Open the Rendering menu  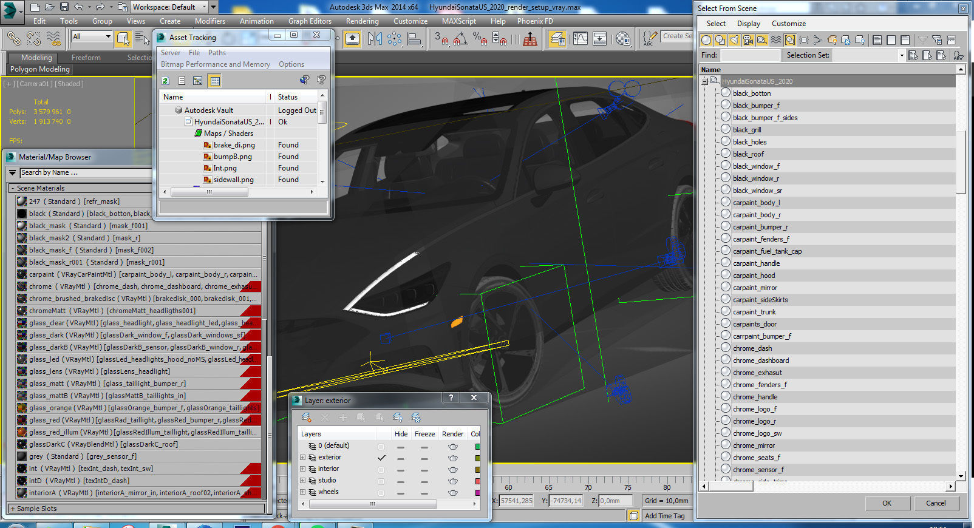coord(362,21)
